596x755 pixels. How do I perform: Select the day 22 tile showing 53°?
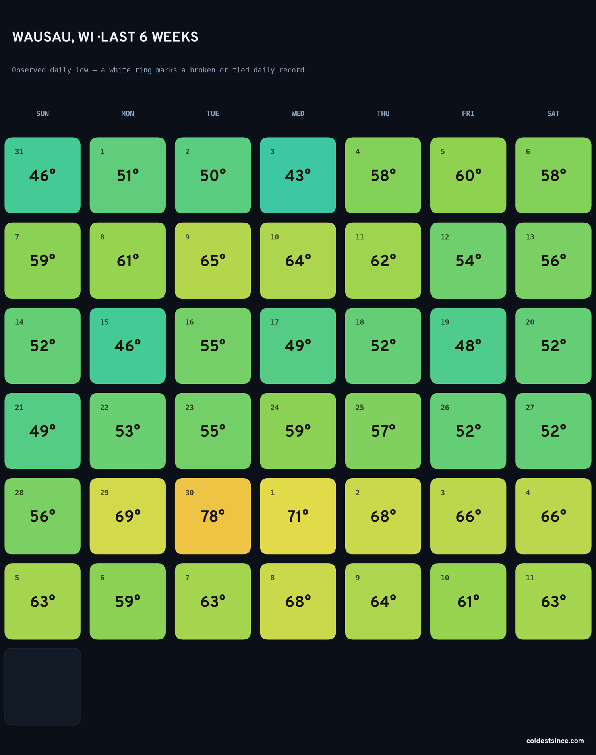[x=128, y=431]
